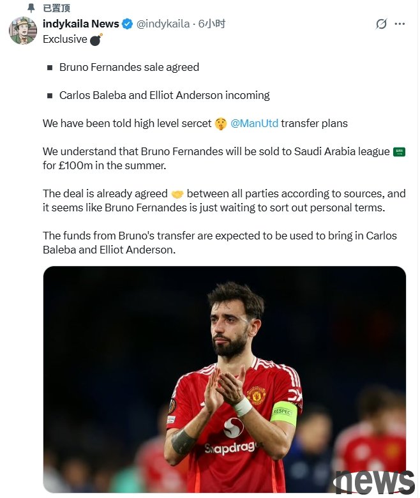Open the @indykaila handle link

pos(163,24)
